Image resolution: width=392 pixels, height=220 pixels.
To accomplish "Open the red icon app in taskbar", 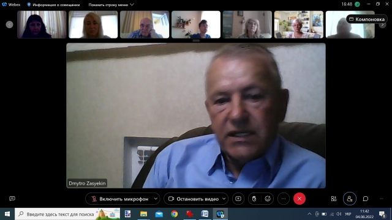I will coord(190,214).
